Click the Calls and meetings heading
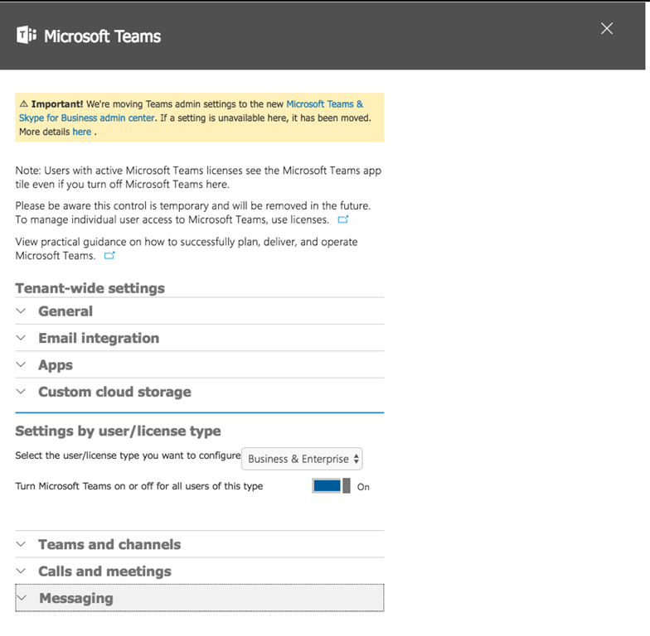 pos(104,571)
